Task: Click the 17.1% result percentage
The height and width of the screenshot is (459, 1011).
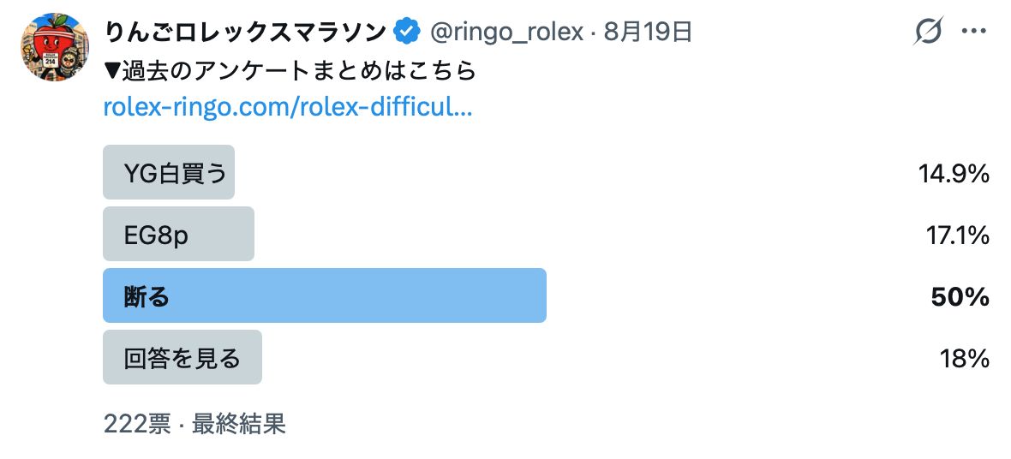Action: point(958,235)
